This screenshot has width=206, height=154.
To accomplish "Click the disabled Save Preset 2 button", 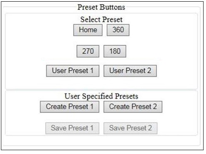I will coord(130,128).
